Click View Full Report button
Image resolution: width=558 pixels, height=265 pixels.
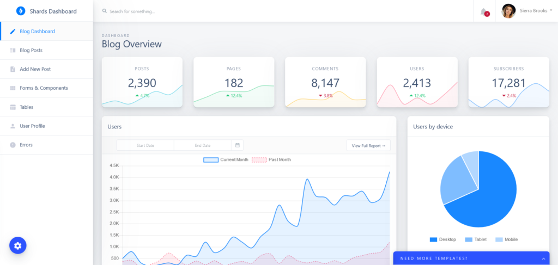(x=368, y=146)
